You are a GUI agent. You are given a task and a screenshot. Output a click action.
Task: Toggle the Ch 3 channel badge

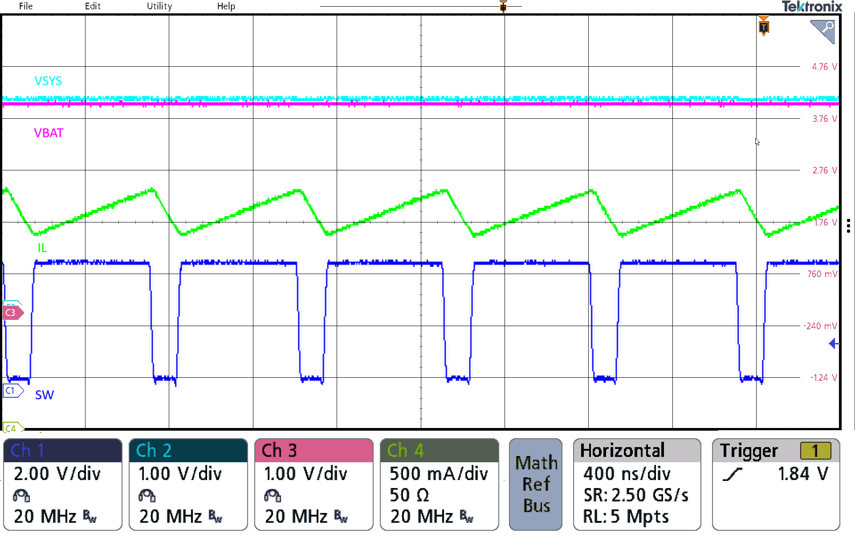pos(314,484)
